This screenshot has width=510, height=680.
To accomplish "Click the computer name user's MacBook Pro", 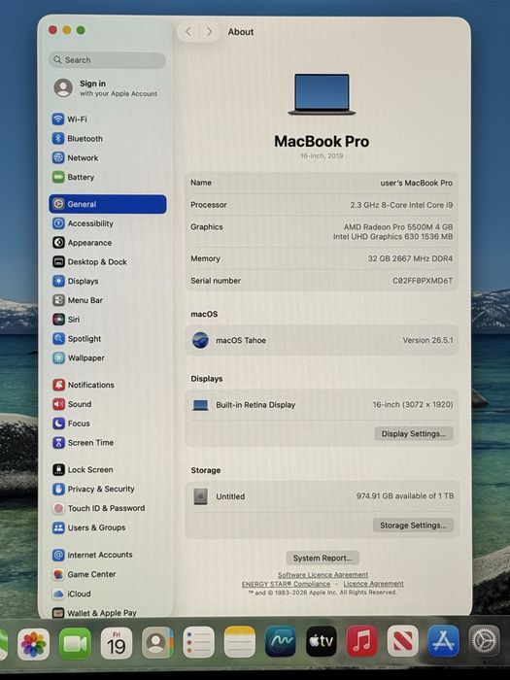I will point(417,183).
